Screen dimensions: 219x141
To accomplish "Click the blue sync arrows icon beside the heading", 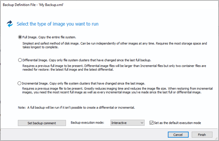I will coord(9,24).
